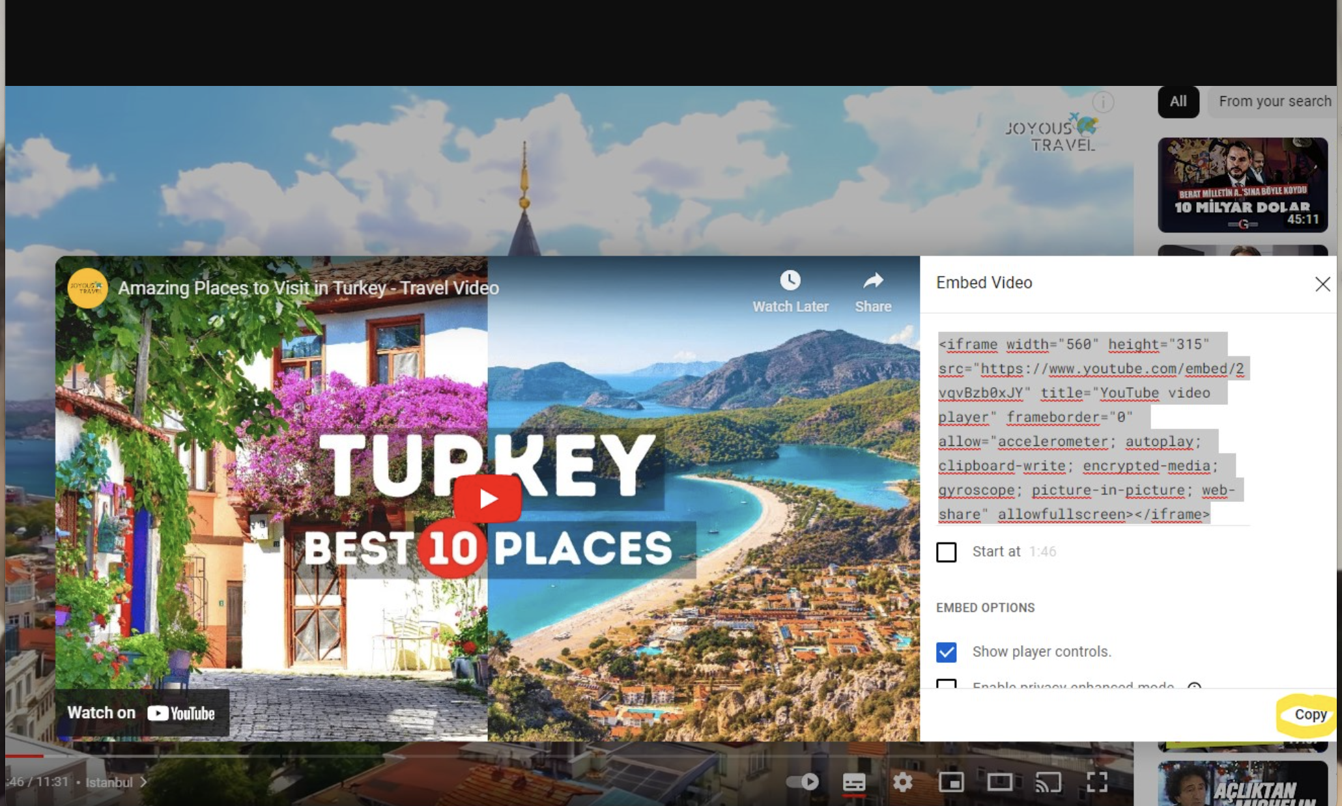Image resolution: width=1342 pixels, height=806 pixels.
Task: Enable the Start at 1:46 checkbox
Action: (947, 552)
